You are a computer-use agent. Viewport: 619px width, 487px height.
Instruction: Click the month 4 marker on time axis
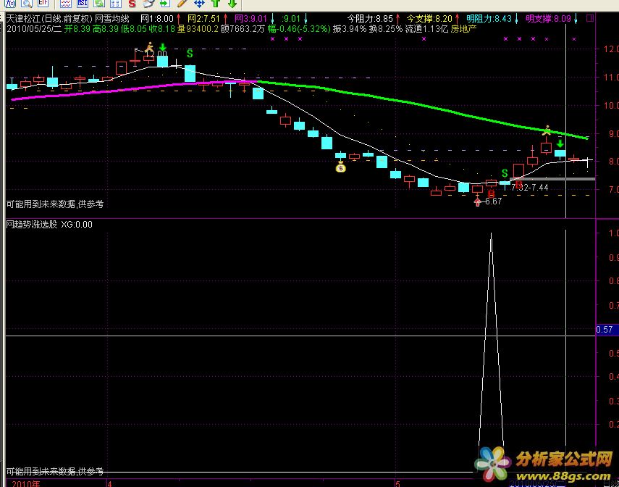pyautogui.click(x=109, y=483)
